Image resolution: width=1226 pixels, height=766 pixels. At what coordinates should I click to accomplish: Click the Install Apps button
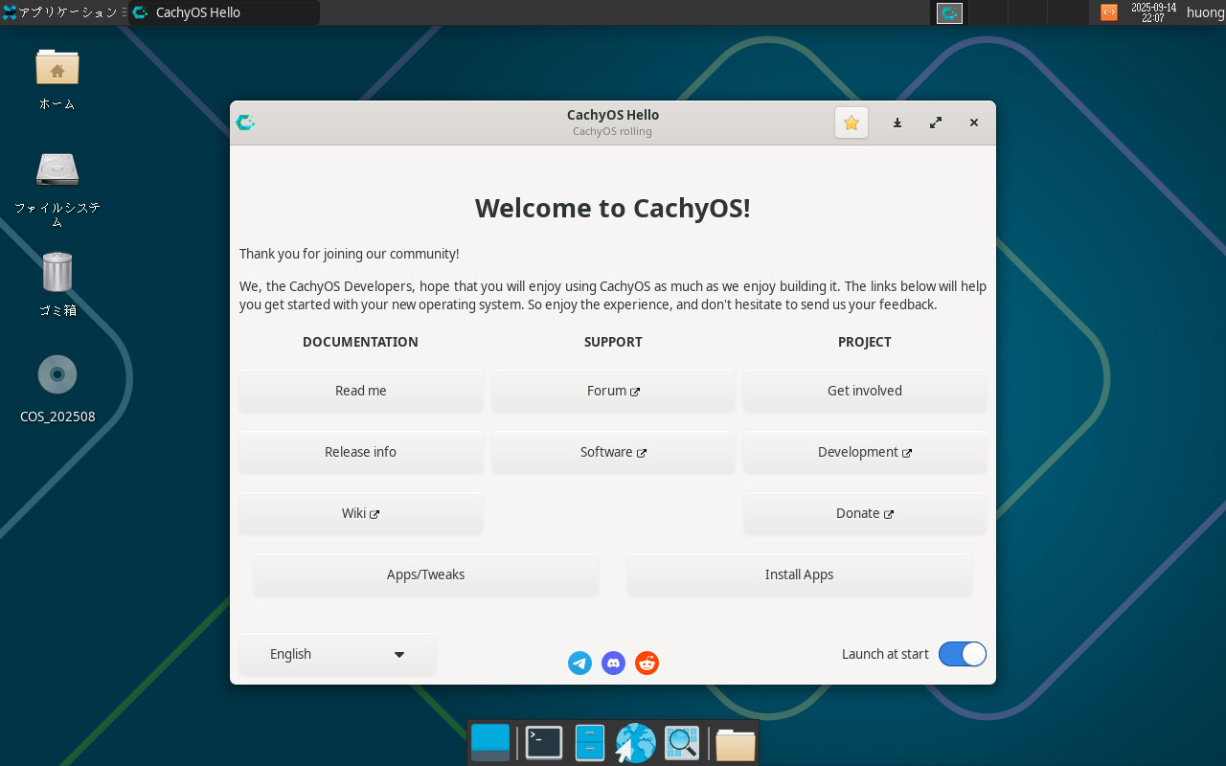pos(800,574)
